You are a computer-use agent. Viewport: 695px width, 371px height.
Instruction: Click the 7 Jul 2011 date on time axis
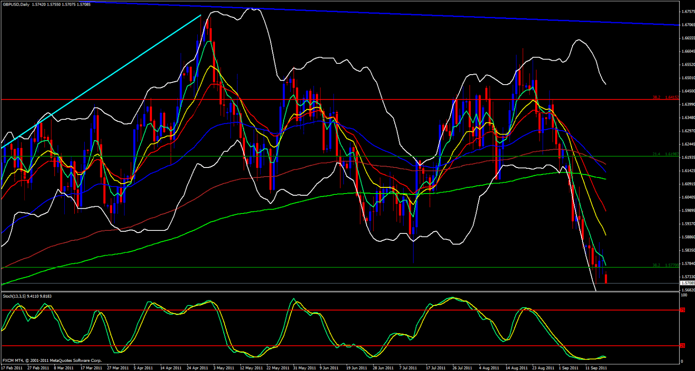408,368
